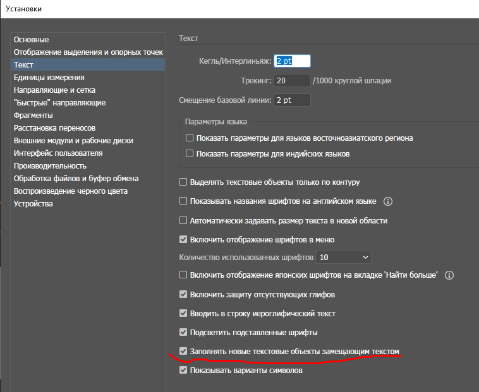Select 'Единицы измерения' in sidebar
The height and width of the screenshot is (392, 479).
pos(49,78)
